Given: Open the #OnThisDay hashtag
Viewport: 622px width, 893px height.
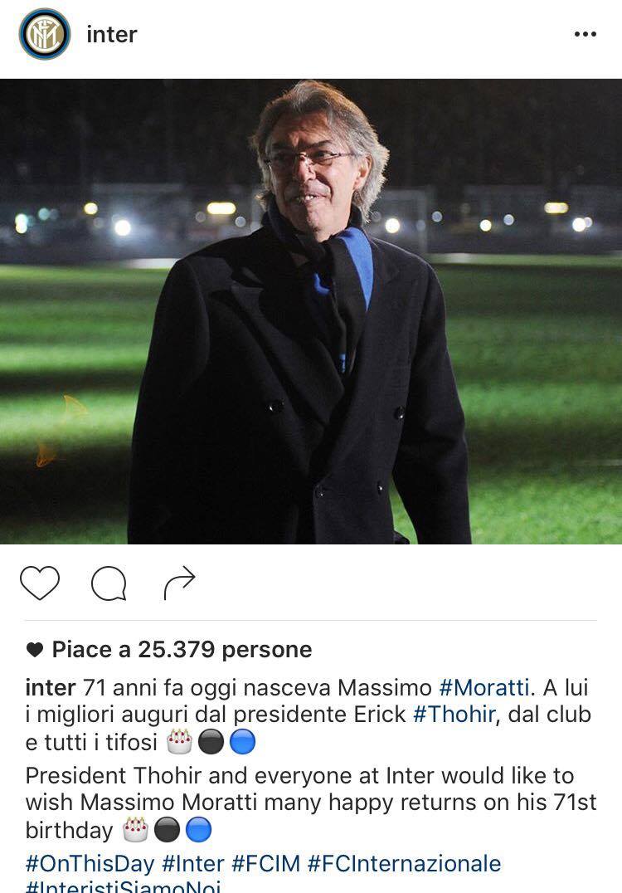Looking at the screenshot, I should [90, 863].
